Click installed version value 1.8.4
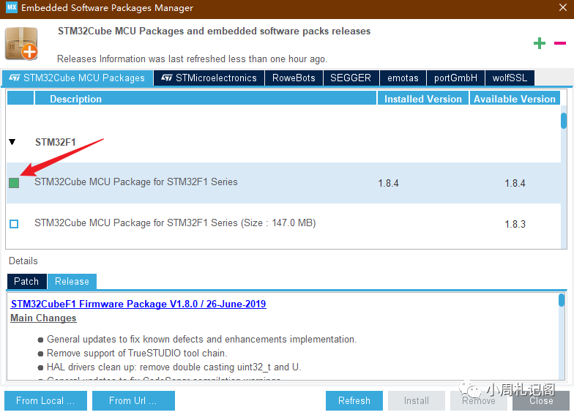The width and height of the screenshot is (574, 415). pyautogui.click(x=388, y=183)
